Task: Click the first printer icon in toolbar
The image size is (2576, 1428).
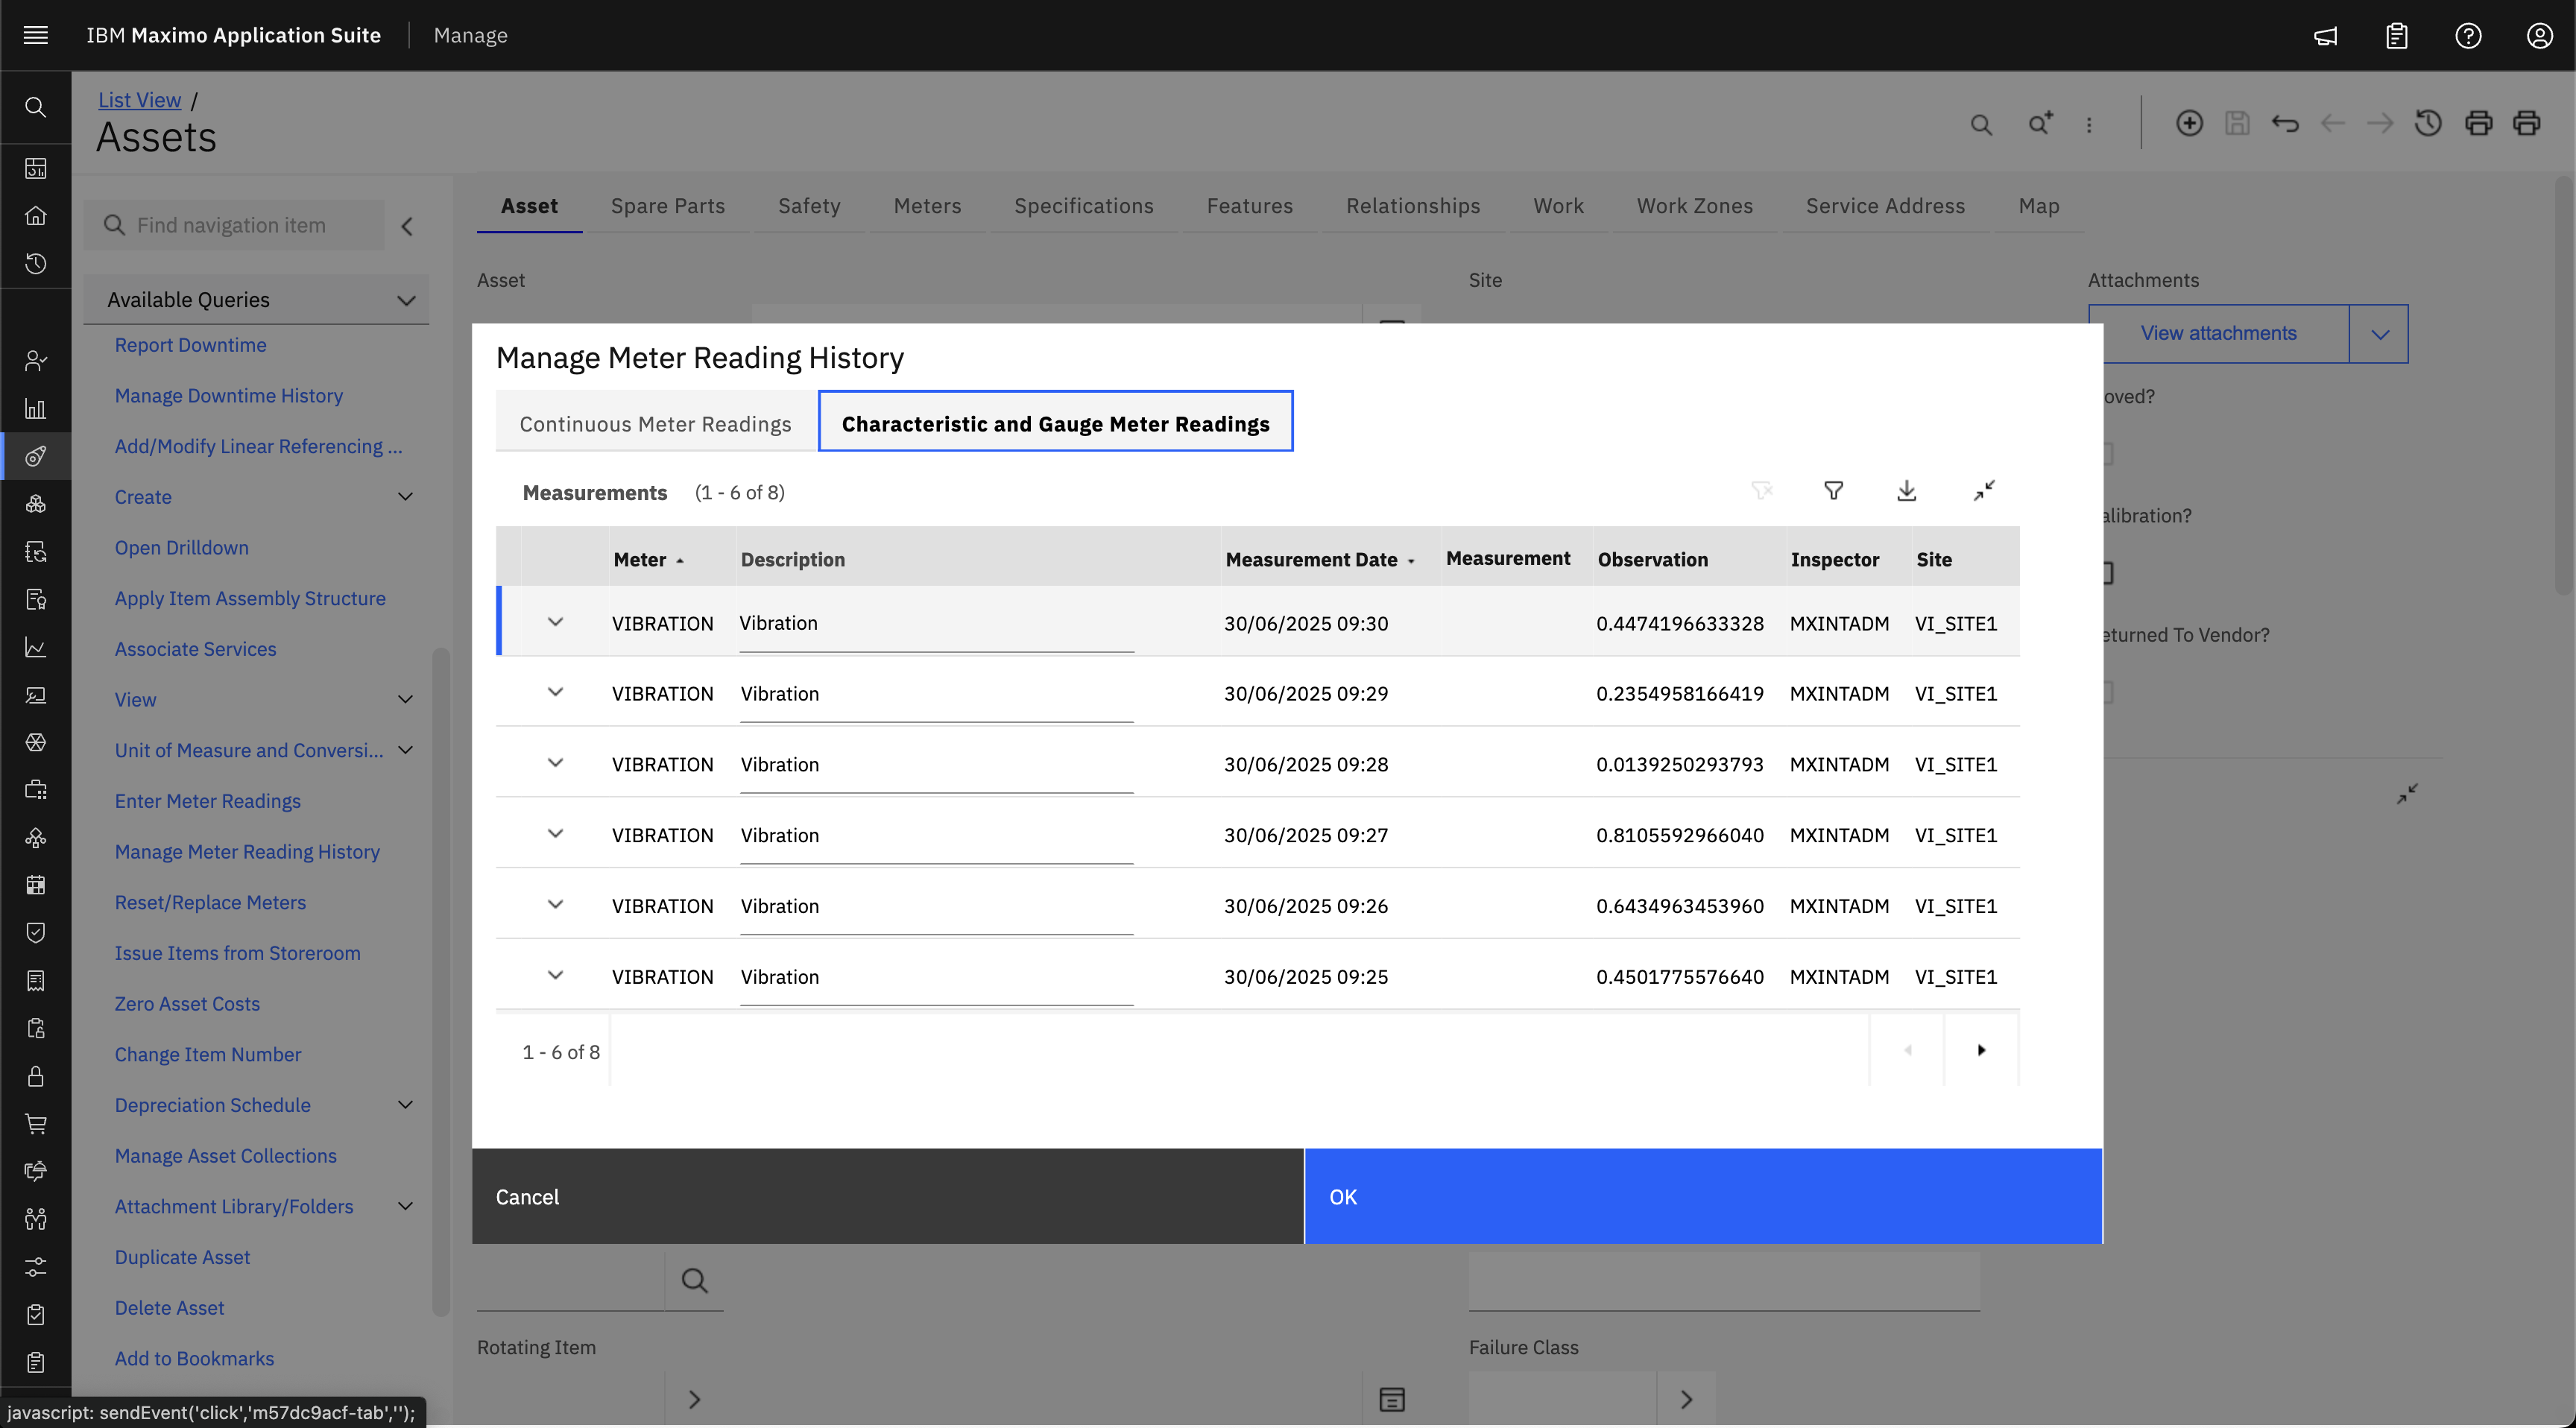Action: (2479, 123)
